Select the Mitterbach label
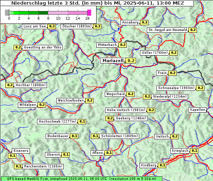Viewport: 213px width, 181px height. click(107, 45)
